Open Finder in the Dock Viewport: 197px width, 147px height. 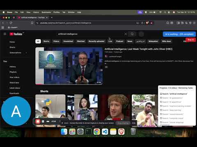(x=64, y=131)
